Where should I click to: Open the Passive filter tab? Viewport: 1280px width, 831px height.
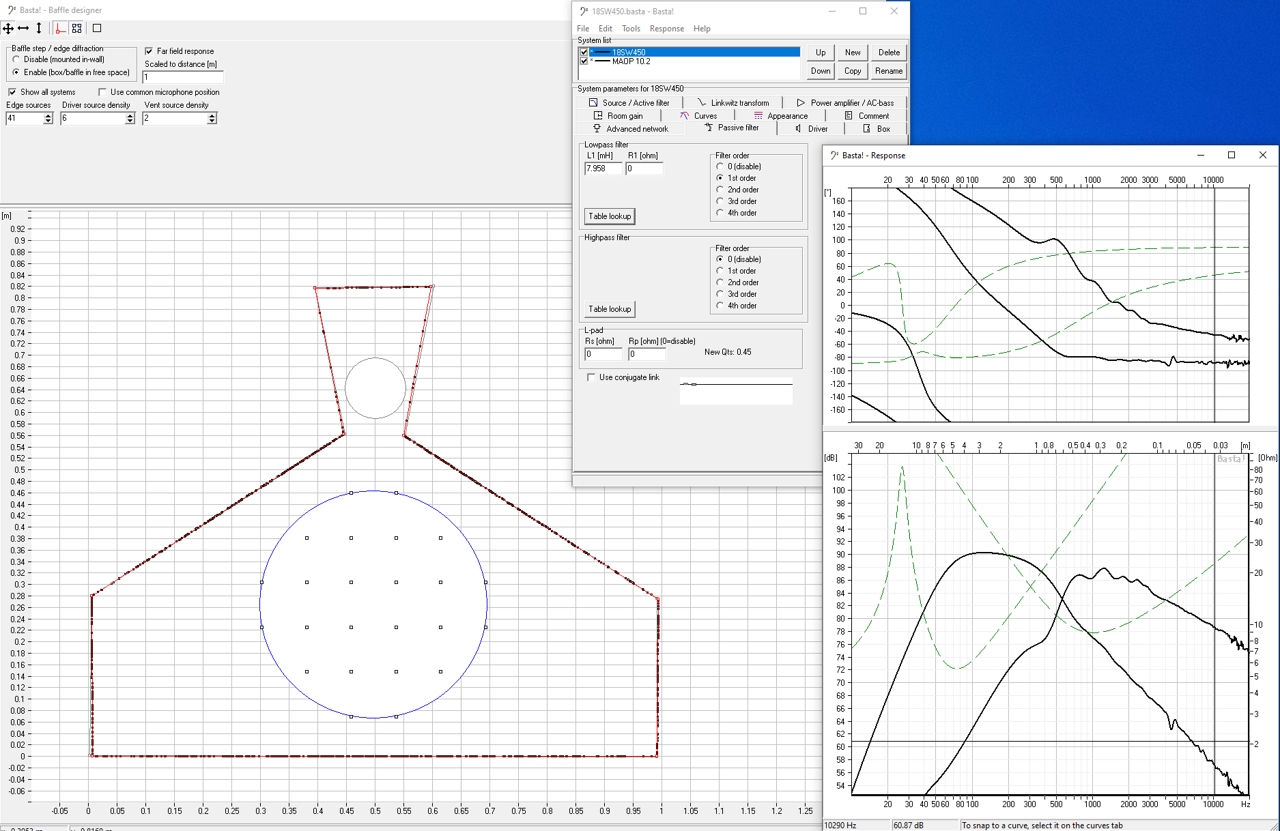click(x=733, y=128)
